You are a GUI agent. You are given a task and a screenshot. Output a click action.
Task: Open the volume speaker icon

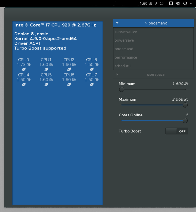pyautogui.click(x=178, y=3)
